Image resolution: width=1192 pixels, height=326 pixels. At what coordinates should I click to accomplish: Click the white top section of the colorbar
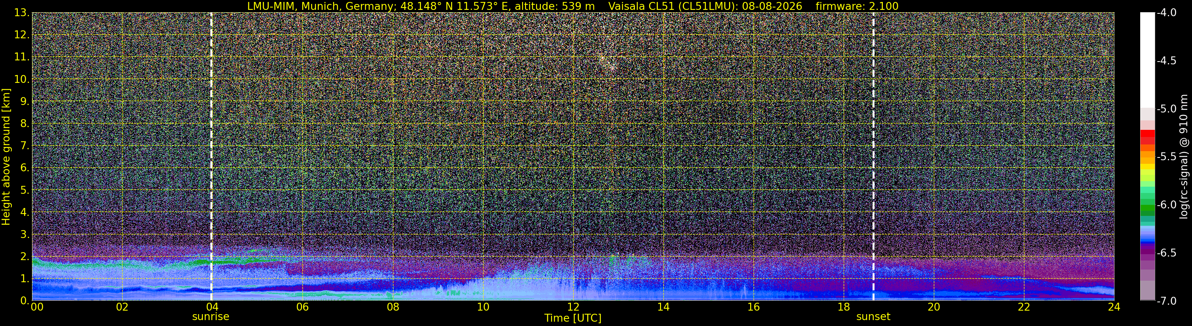pos(1147,60)
